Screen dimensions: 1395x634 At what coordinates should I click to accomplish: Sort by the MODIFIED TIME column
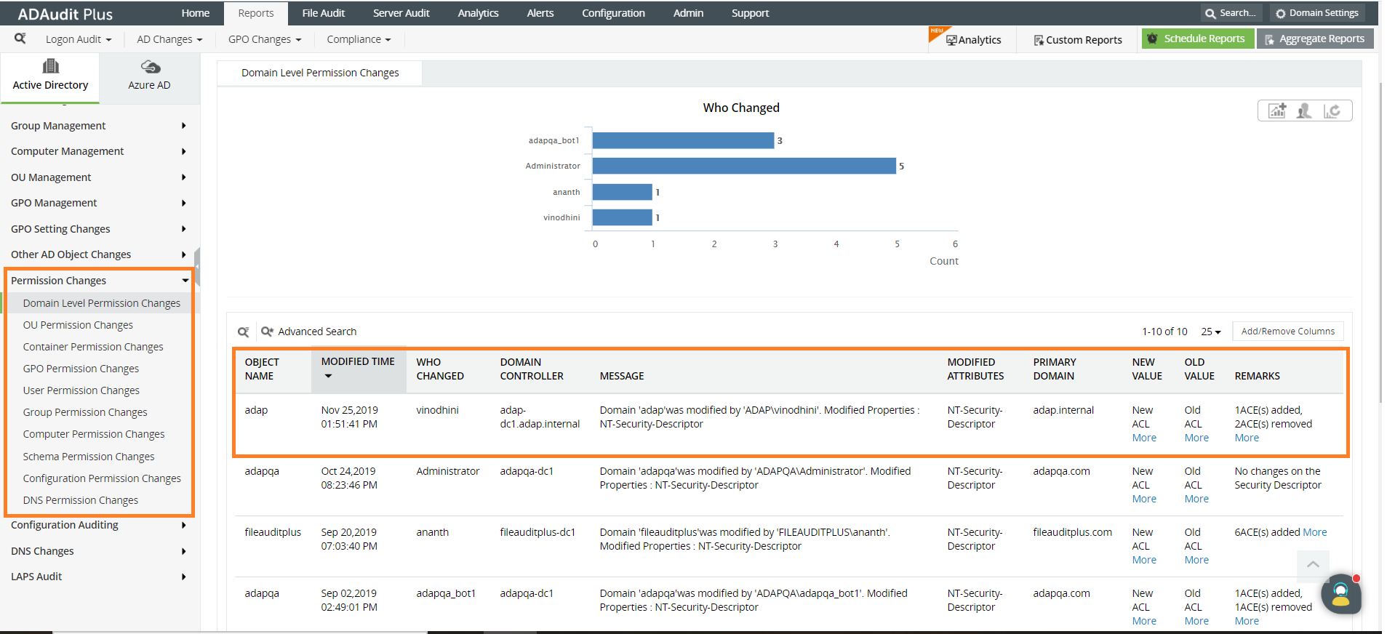(x=359, y=369)
